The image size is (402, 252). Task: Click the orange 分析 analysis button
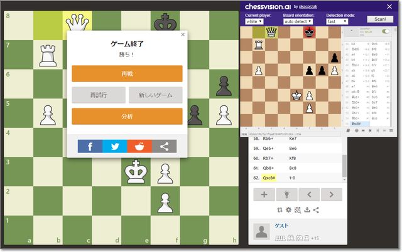pyautogui.click(x=127, y=116)
